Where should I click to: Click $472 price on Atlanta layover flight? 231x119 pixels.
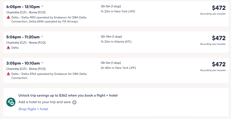(219, 38)
